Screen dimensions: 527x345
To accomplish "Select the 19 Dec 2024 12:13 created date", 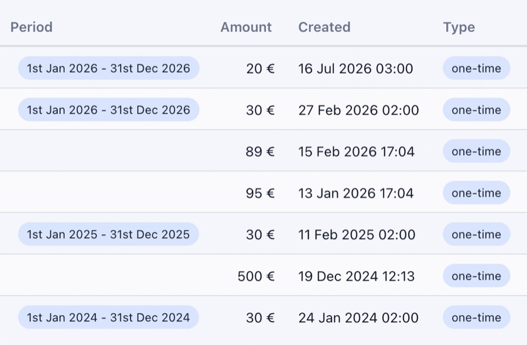I will pyautogui.click(x=356, y=276).
